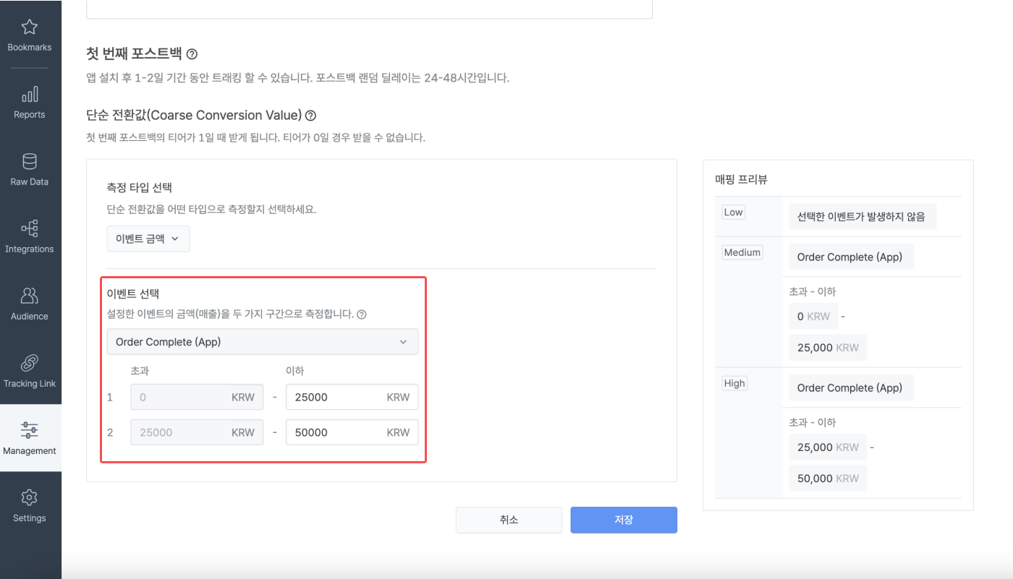
Task: Open Tracking Link chain icon
Action: (30, 363)
